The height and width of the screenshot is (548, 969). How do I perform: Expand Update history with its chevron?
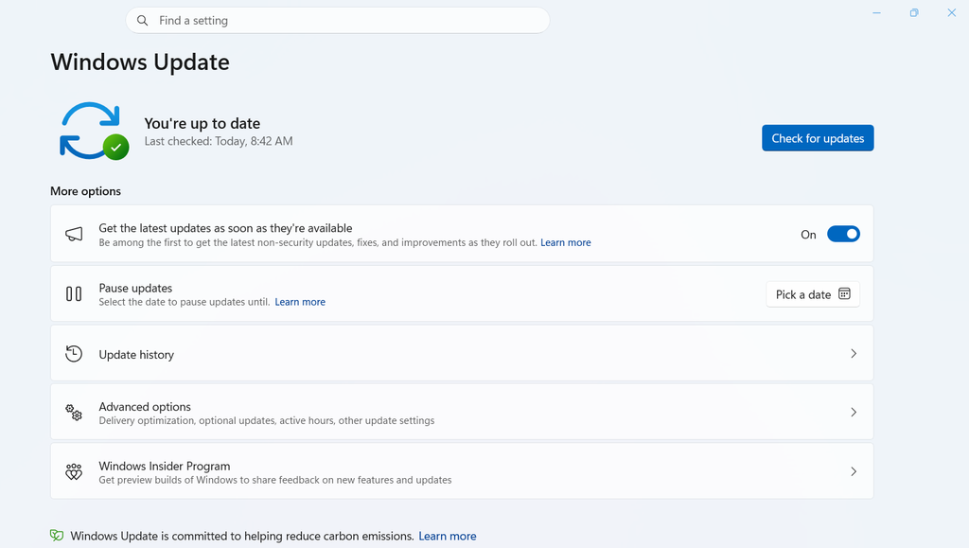854,353
